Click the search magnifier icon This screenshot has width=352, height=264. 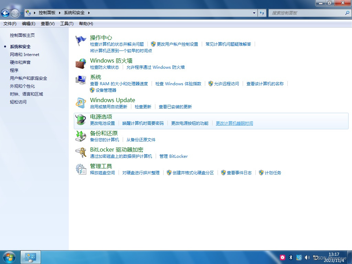(x=347, y=13)
